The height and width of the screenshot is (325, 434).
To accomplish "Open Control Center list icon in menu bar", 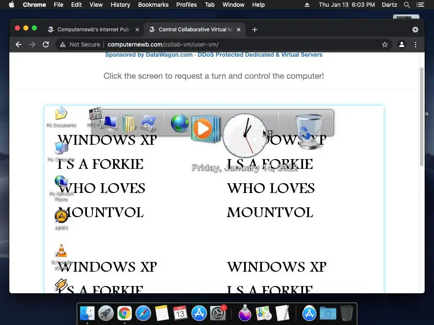I will point(420,5).
